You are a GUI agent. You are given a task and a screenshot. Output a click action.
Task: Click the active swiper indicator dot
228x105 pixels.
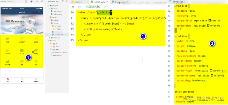tap(21, 33)
